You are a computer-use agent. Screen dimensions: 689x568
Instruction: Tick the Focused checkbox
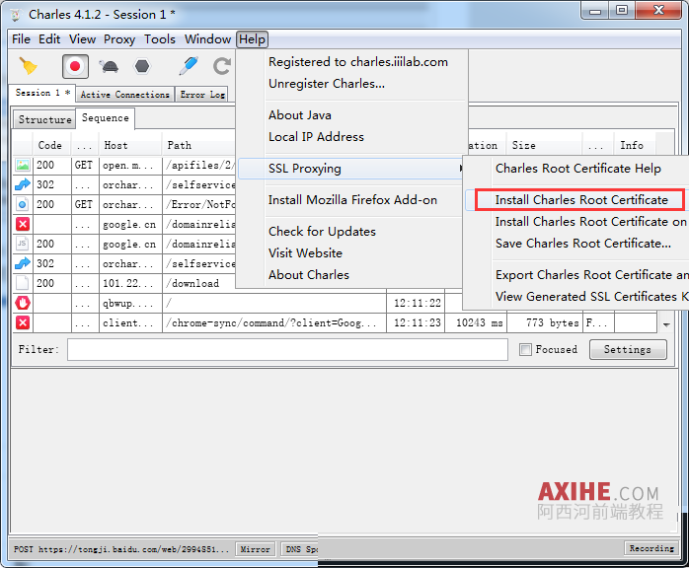[525, 349]
